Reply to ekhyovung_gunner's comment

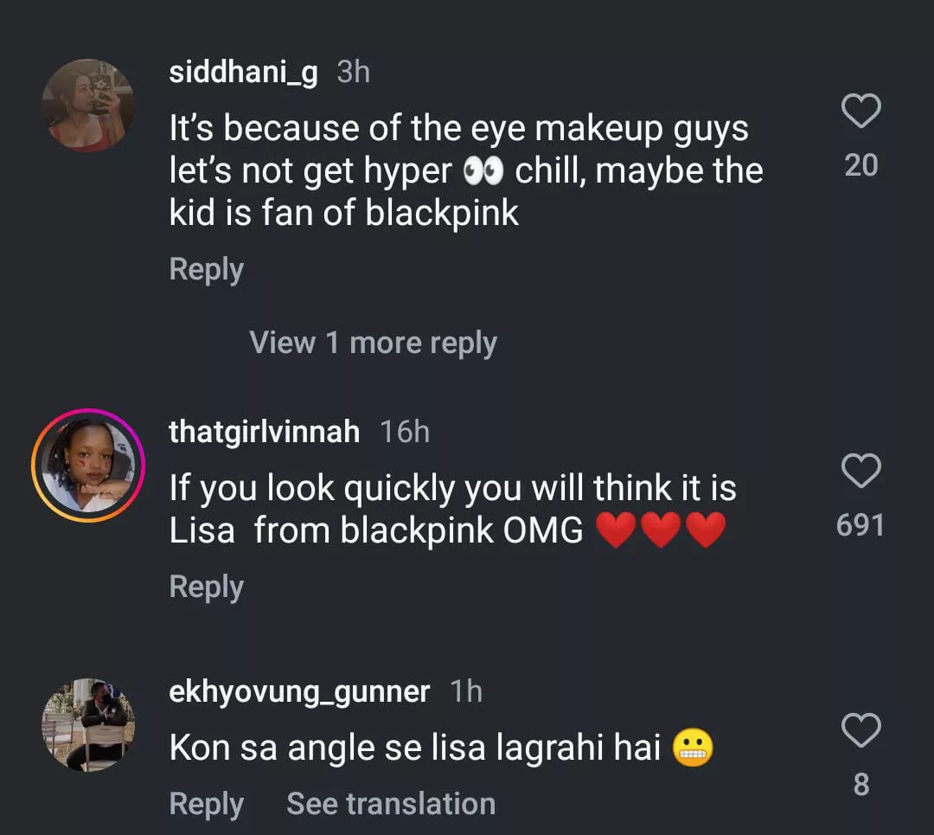(206, 804)
